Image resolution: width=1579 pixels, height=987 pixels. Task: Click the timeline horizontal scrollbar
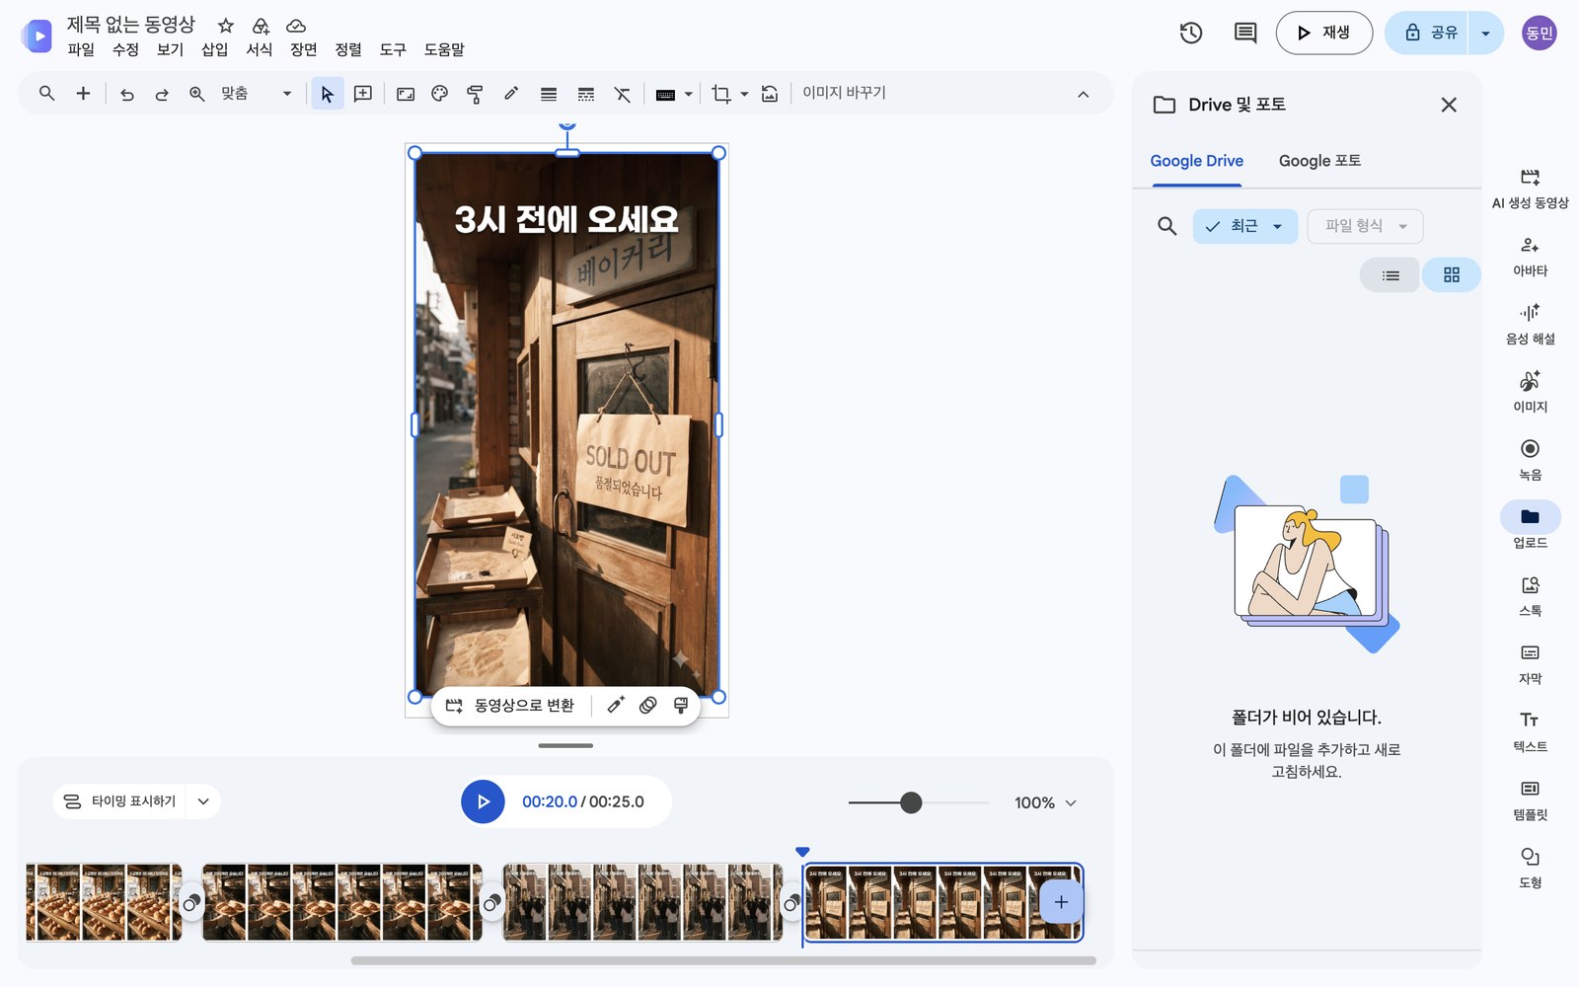(x=723, y=960)
